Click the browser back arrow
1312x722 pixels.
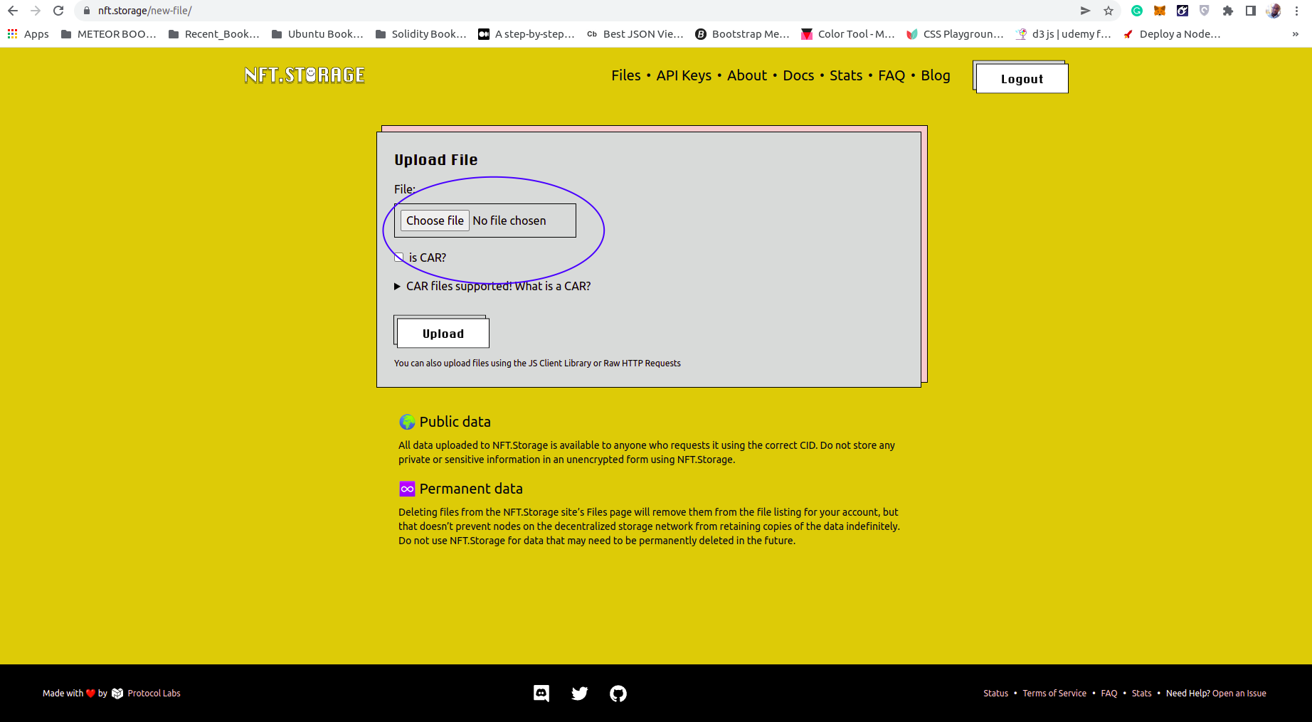tap(13, 11)
